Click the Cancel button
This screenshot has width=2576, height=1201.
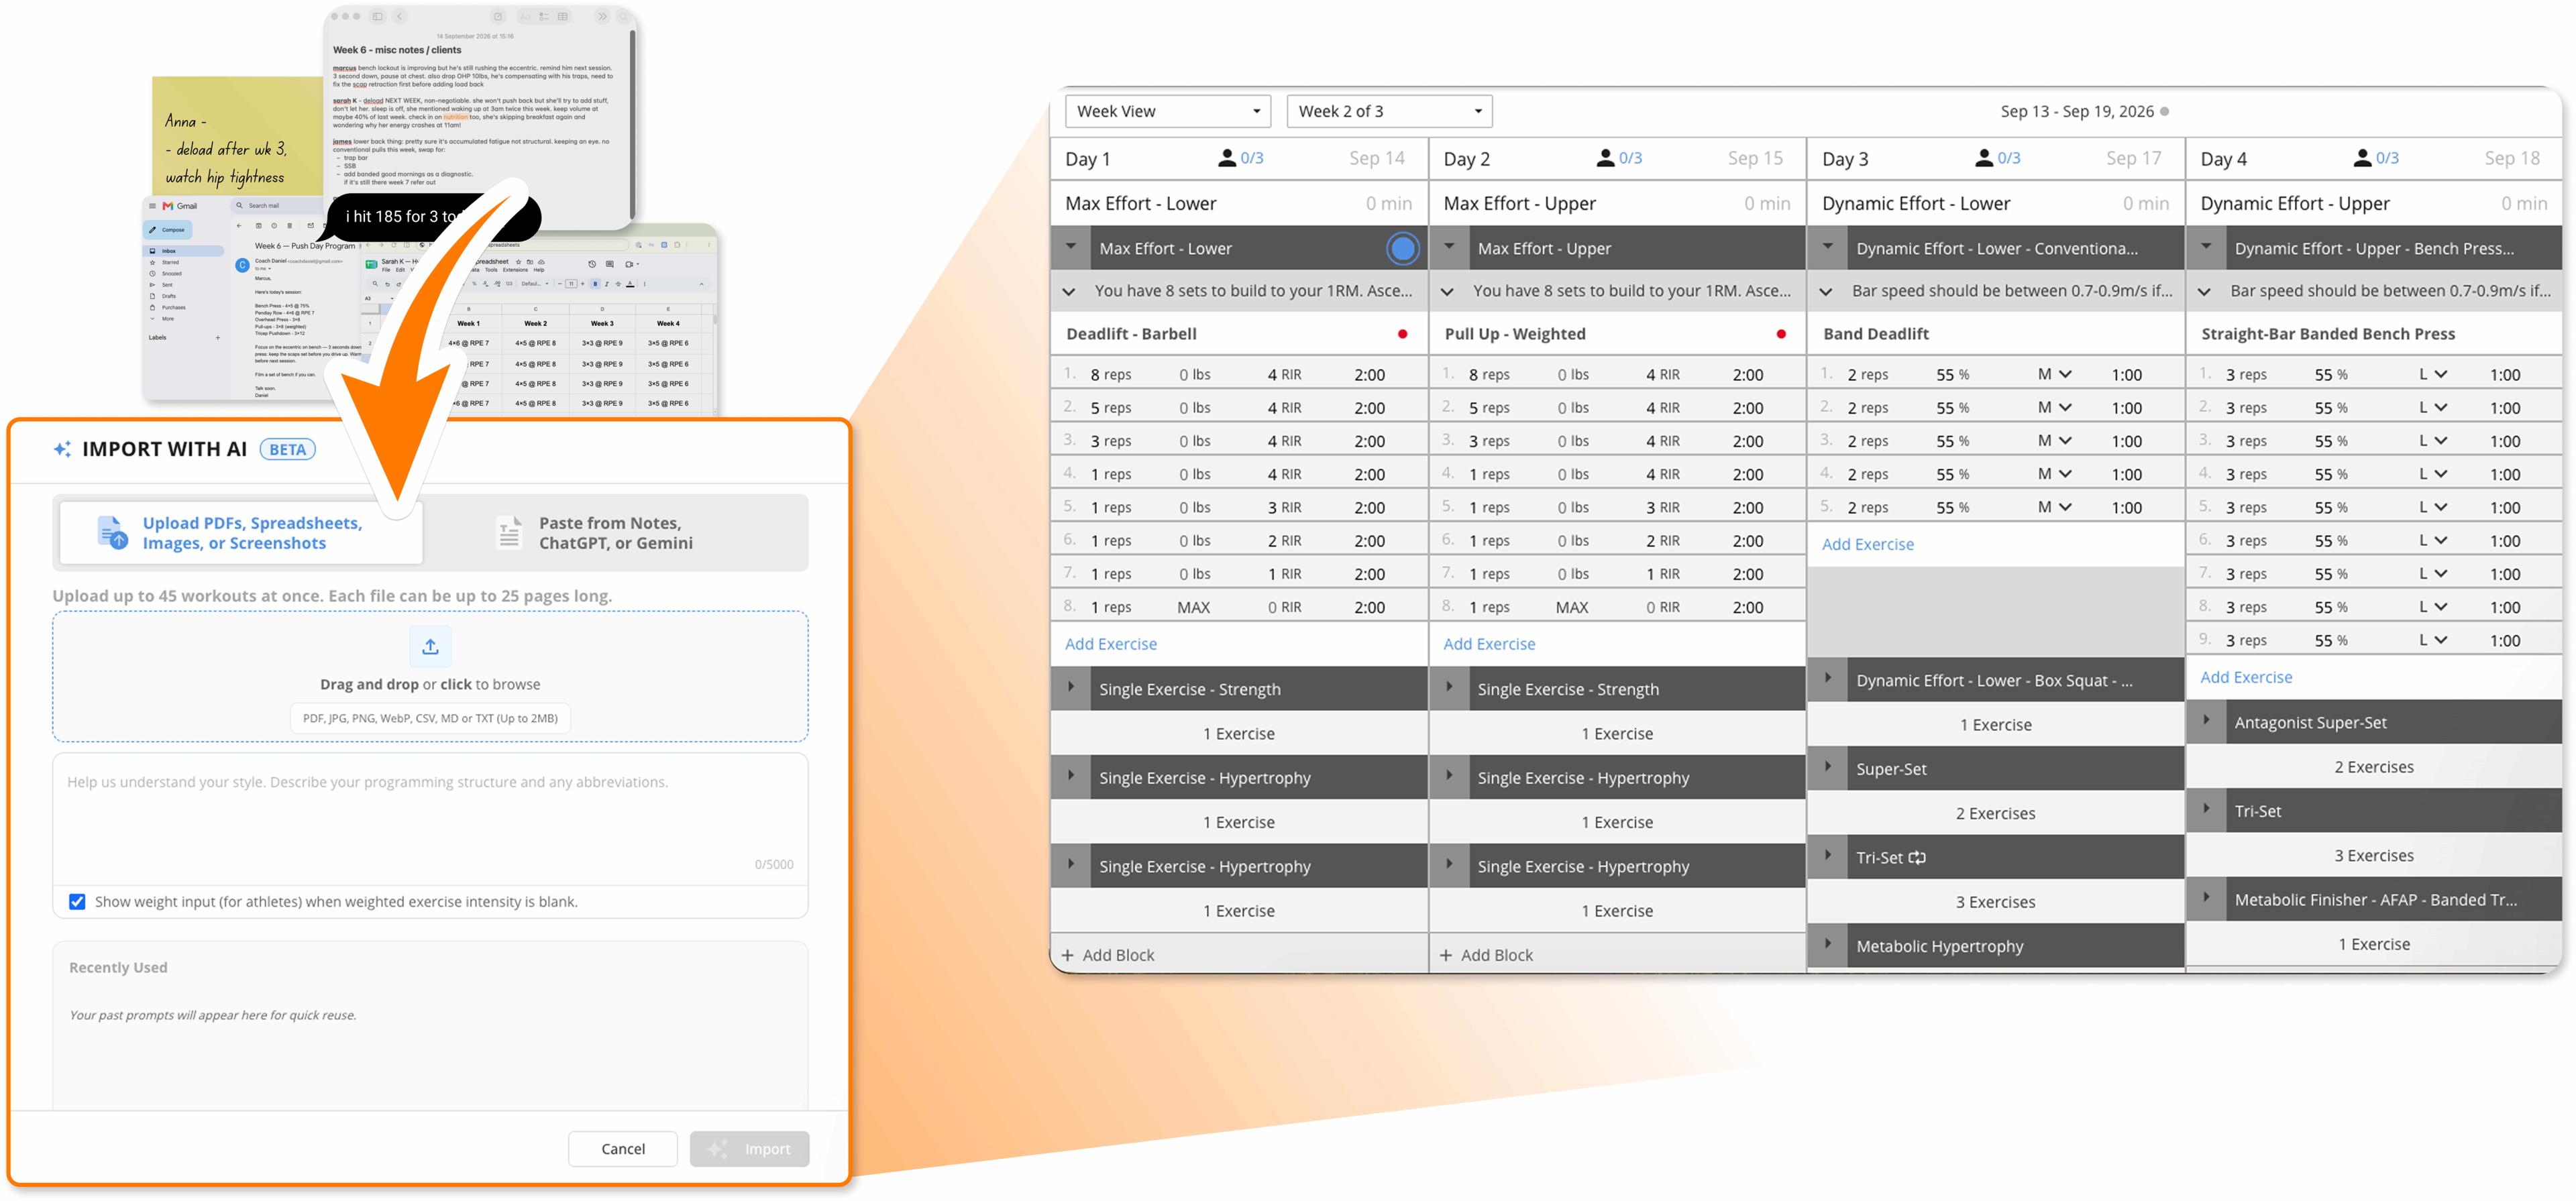(x=623, y=1149)
